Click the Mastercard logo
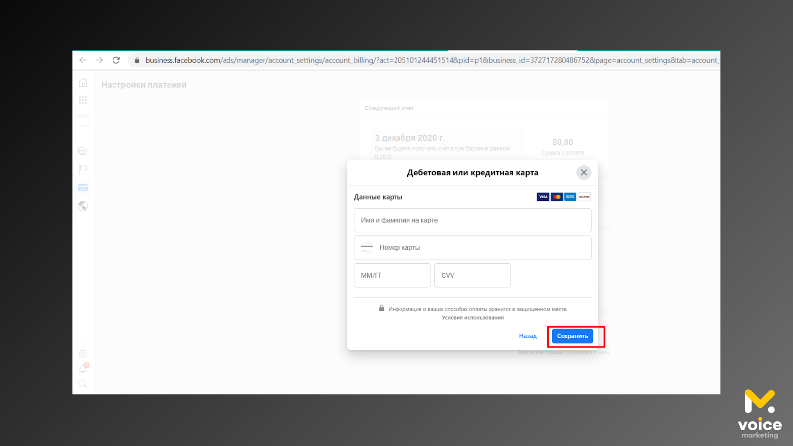This screenshot has width=793, height=446. coord(557,197)
